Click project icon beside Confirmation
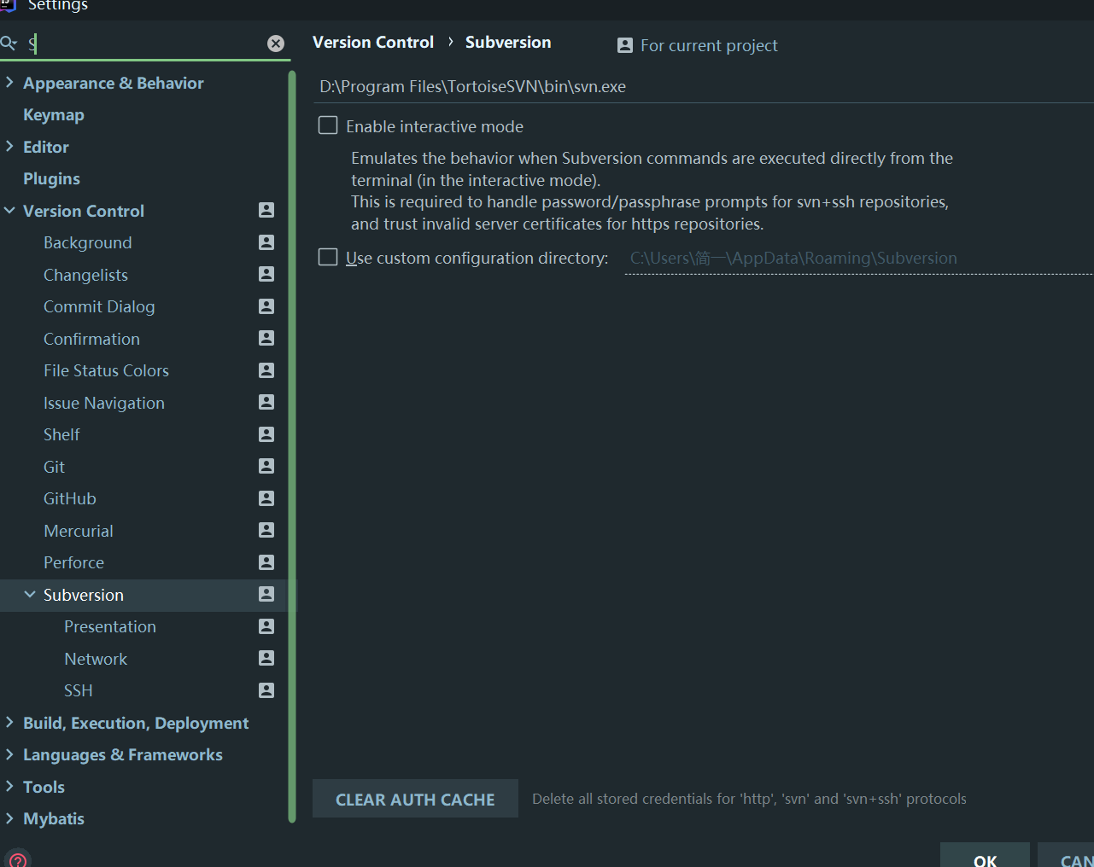 [x=266, y=338]
